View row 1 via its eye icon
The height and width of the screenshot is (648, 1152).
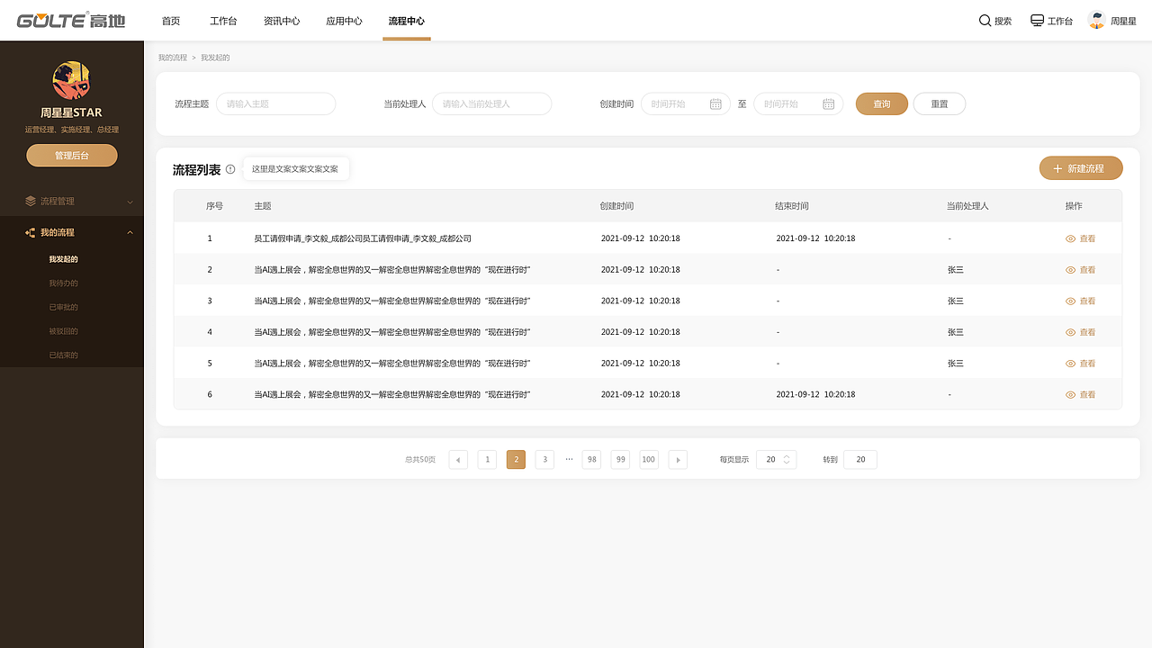pyautogui.click(x=1071, y=238)
